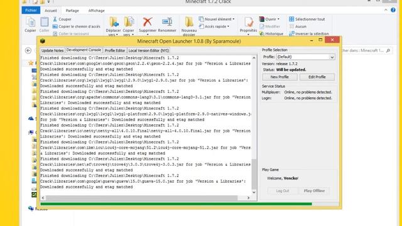Click Play Offline button

[x=314, y=191]
